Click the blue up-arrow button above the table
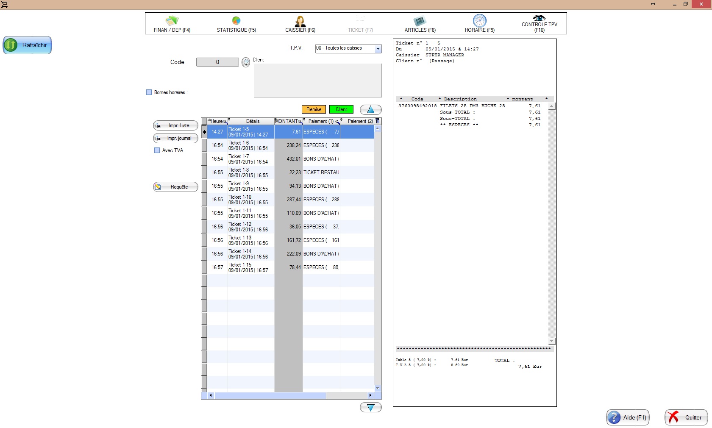Image resolution: width=712 pixels, height=428 pixels. [x=370, y=110]
